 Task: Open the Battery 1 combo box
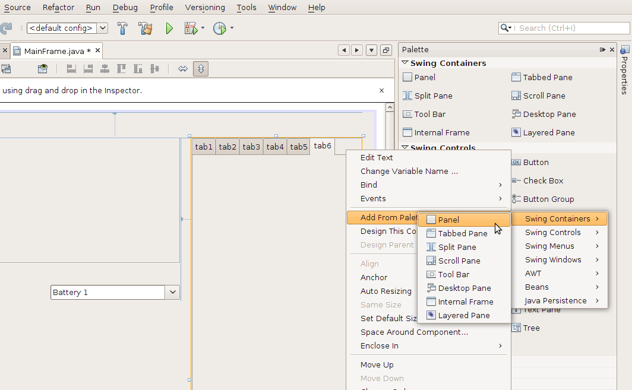pos(172,293)
